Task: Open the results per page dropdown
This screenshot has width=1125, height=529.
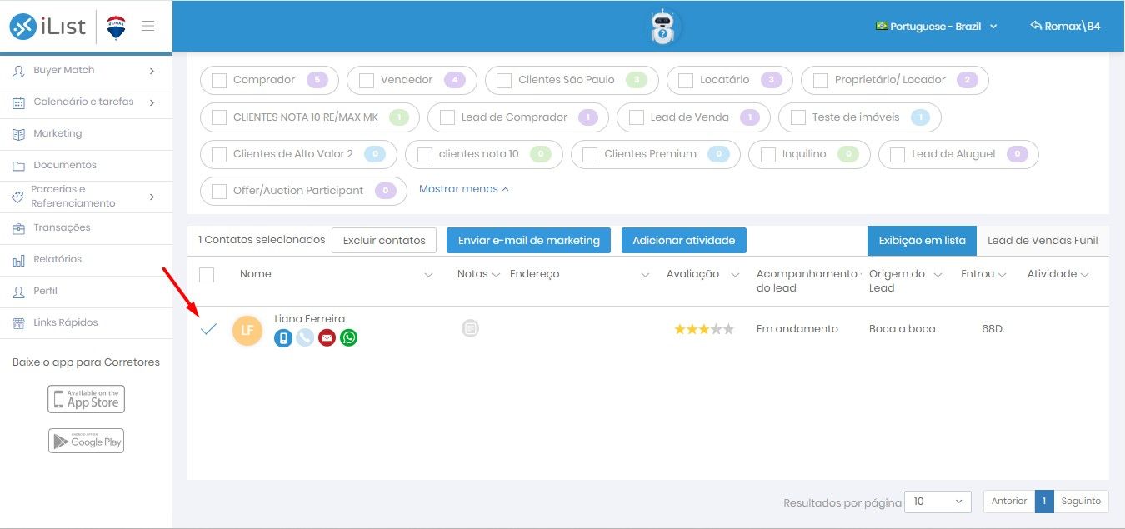Action: pos(937,502)
